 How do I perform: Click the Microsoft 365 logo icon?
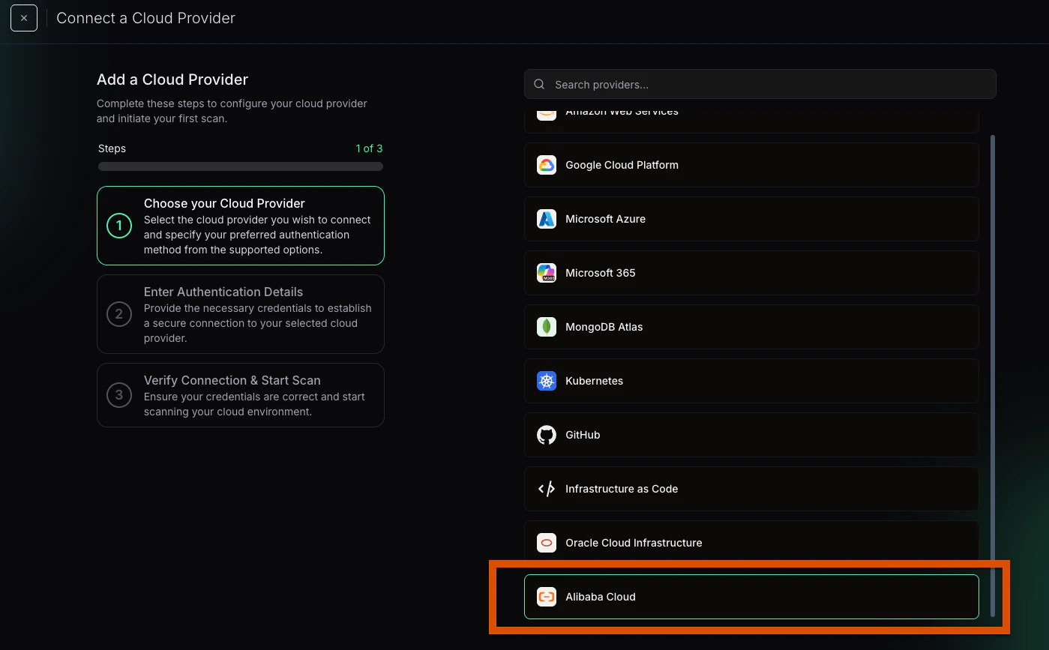click(546, 273)
